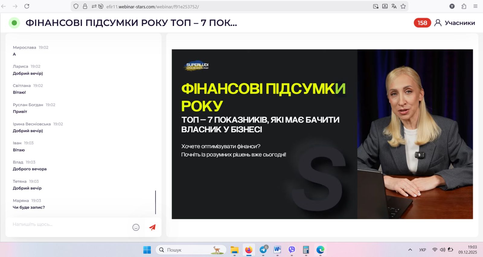Open the Учасники participants list
Screen dimensions: 483x257
tap(455, 23)
